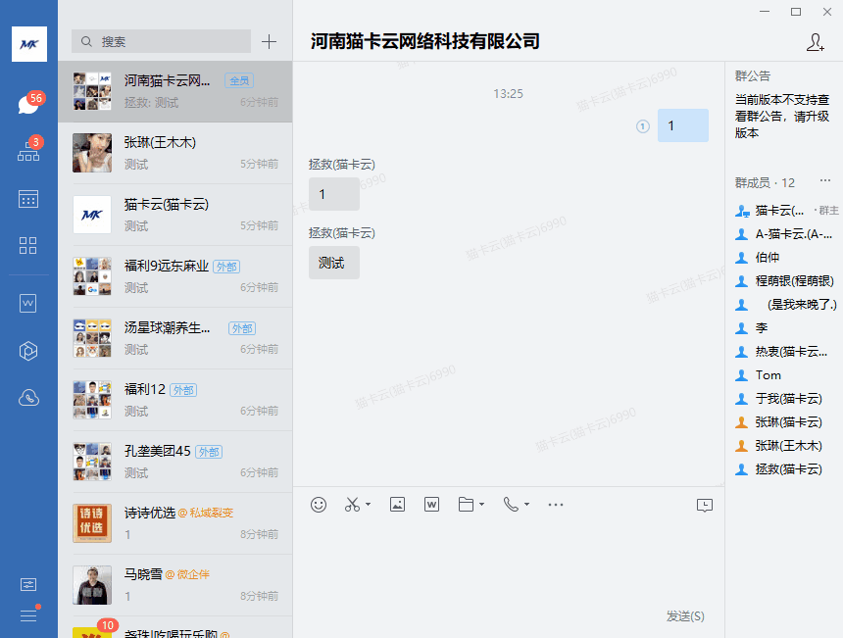Open the 张琳(王木木) conversation

pyautogui.click(x=175, y=153)
